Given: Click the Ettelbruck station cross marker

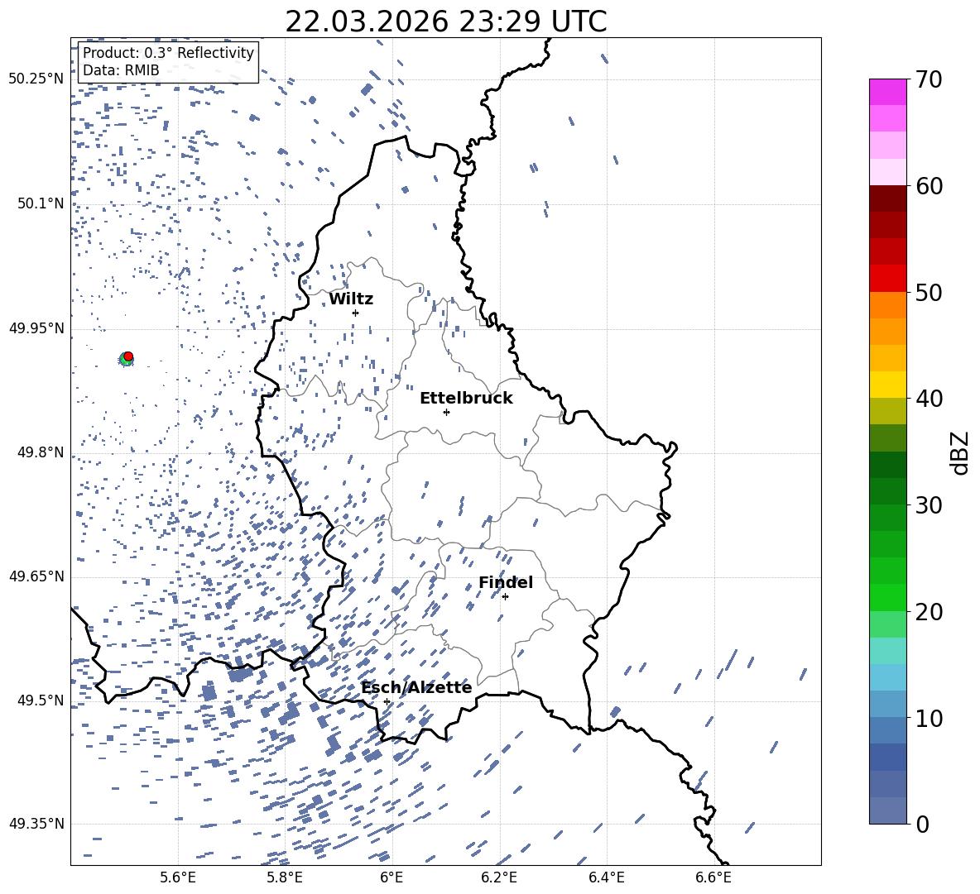Looking at the screenshot, I should coord(446,412).
